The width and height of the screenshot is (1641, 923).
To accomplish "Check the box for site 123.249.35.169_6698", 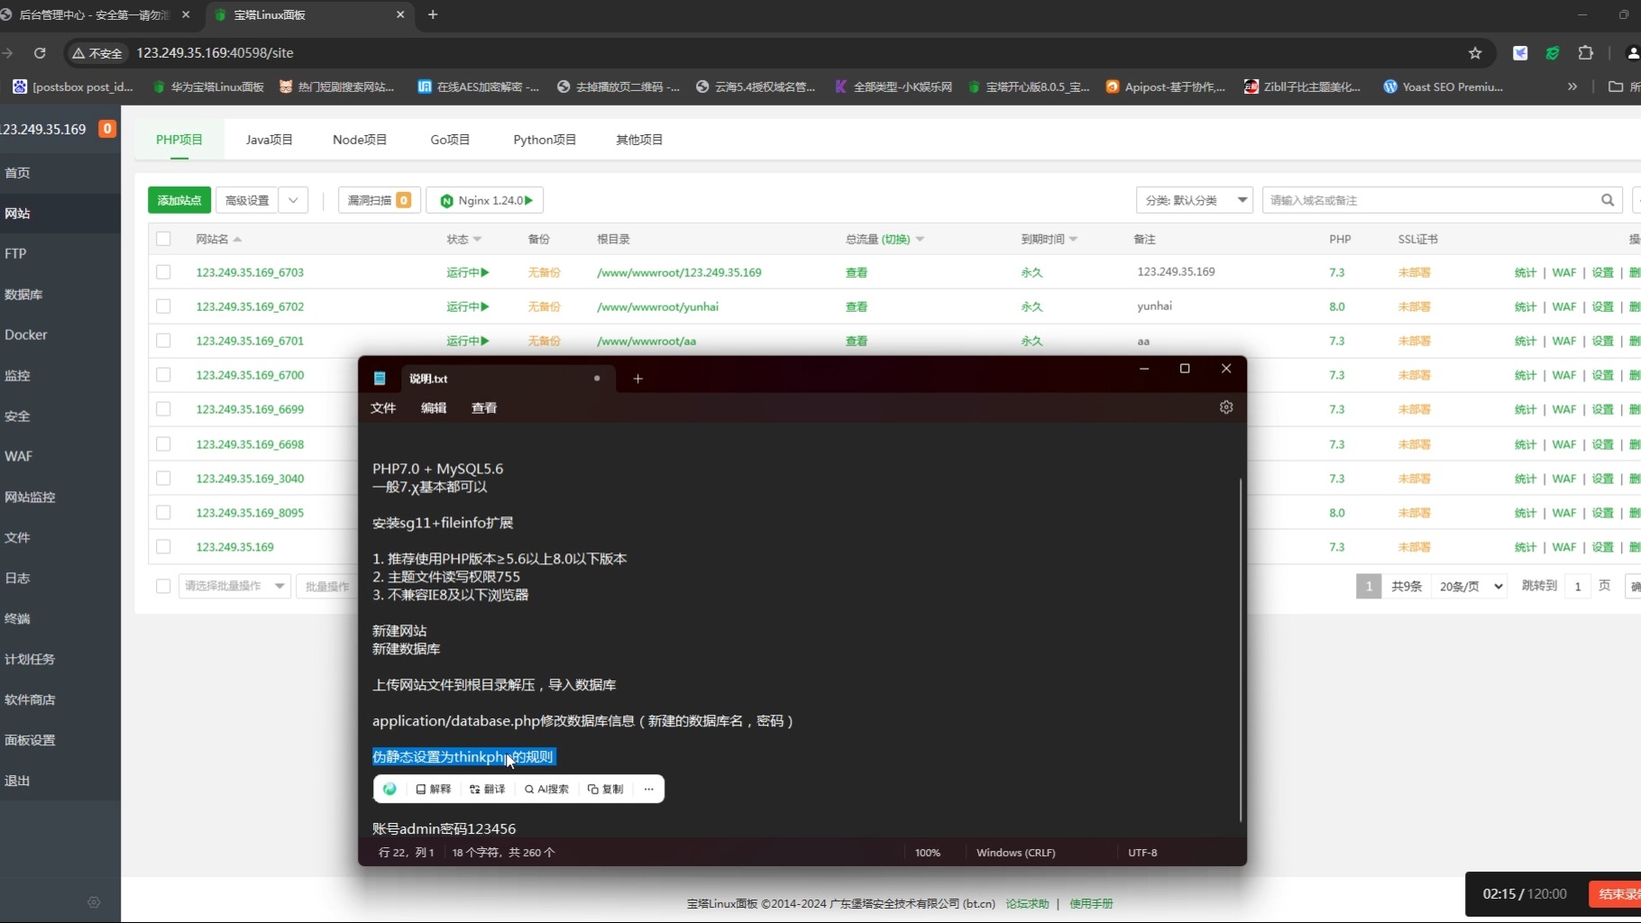I will pyautogui.click(x=163, y=444).
